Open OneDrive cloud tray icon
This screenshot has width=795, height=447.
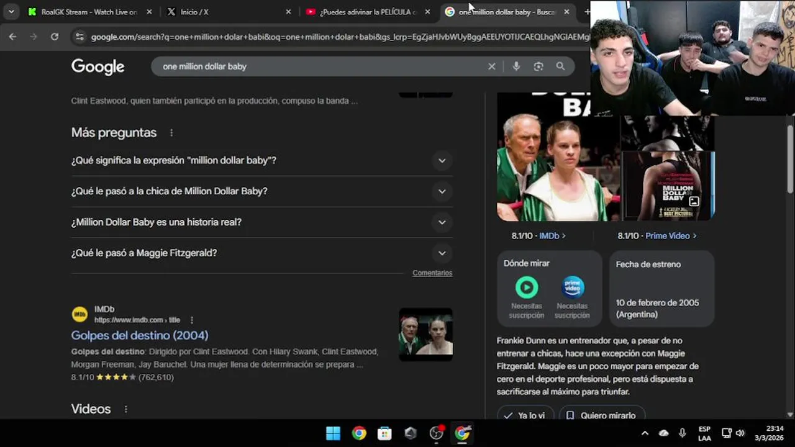pos(664,433)
